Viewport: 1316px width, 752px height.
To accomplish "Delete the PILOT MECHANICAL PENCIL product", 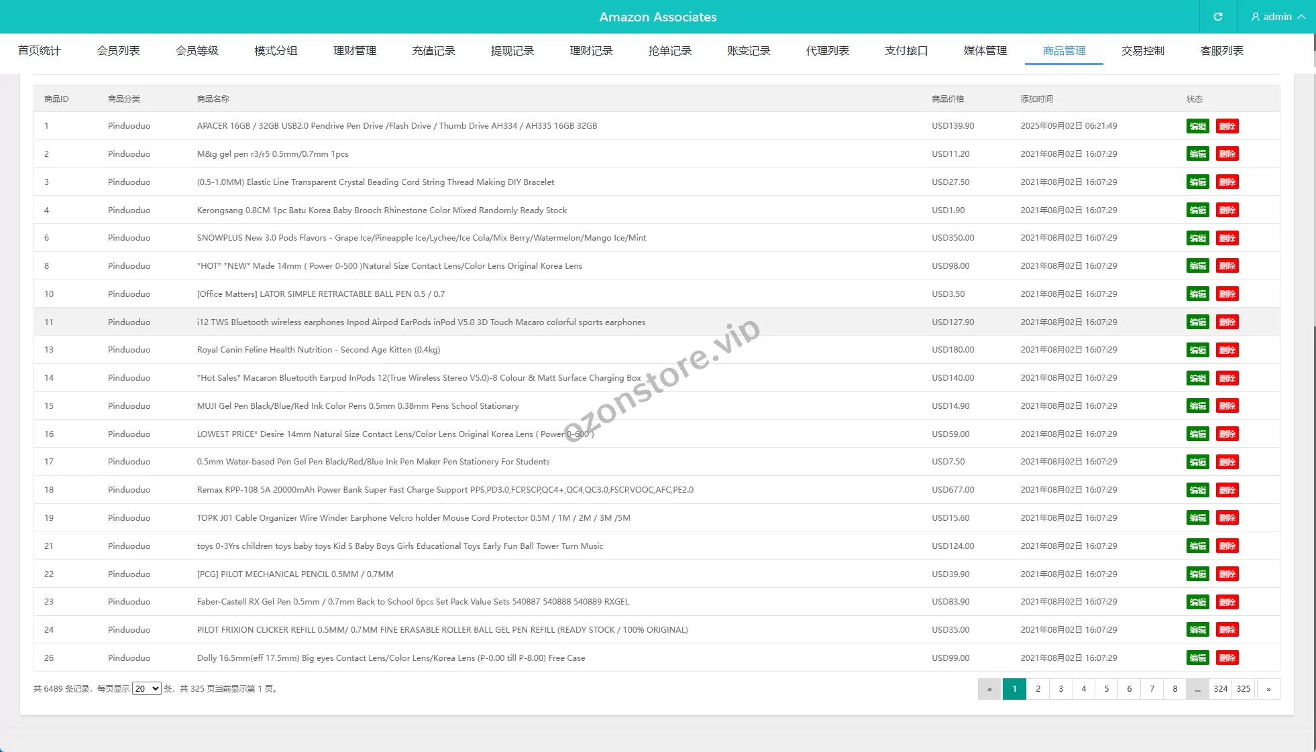I will [1227, 574].
